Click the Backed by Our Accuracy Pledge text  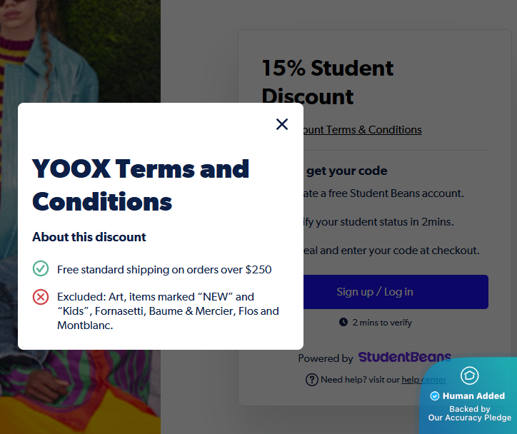[469, 413]
